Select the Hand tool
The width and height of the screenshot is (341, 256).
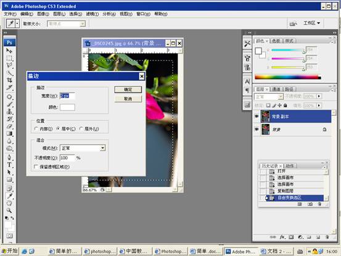[9, 204]
